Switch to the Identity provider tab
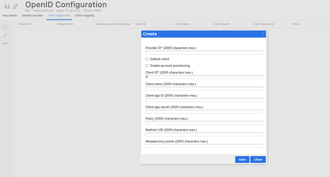The width and height of the screenshot is (330, 177). [x=33, y=16]
